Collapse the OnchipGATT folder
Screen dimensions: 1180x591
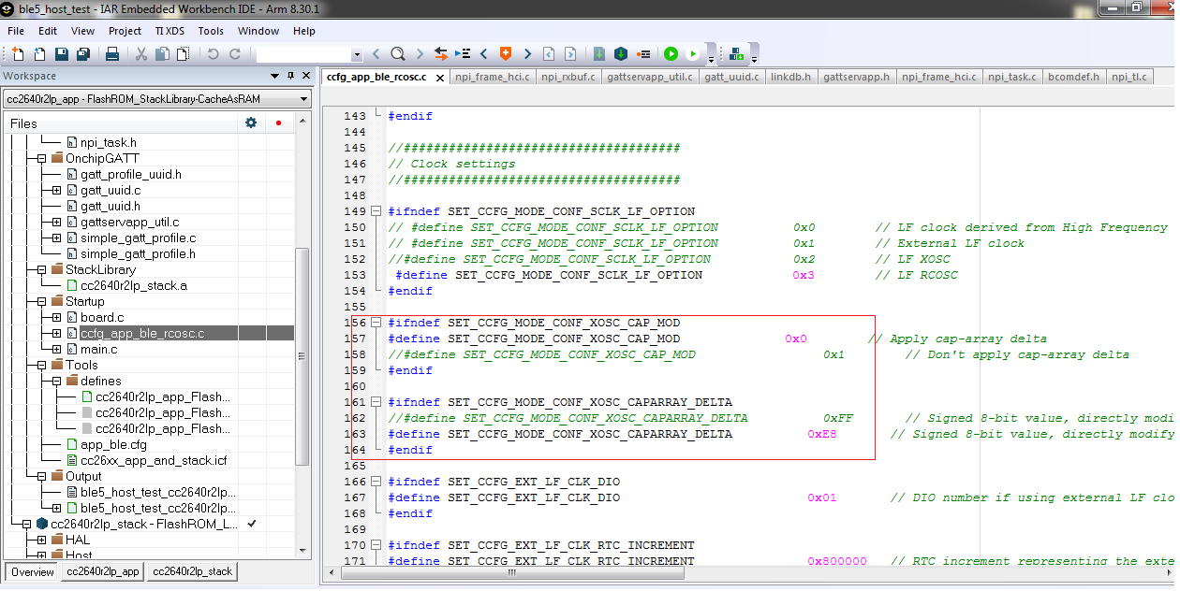pos(42,158)
